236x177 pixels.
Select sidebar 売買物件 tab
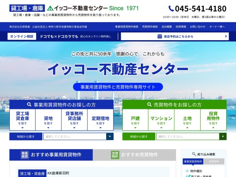[214, 162]
